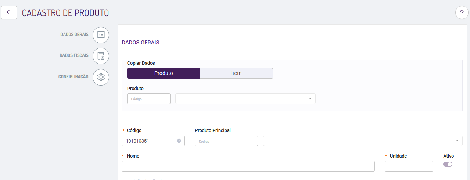470x180 pixels.
Task: Click the Copiar Dados label
Action: point(141,63)
